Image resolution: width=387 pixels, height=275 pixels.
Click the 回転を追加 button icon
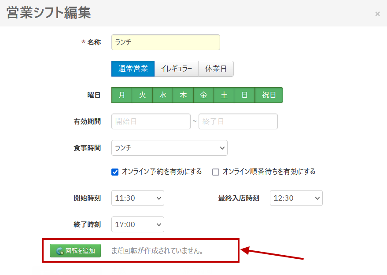pyautogui.click(x=59, y=251)
